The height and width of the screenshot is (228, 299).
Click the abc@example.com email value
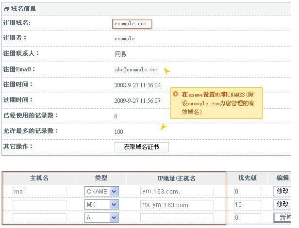point(136,69)
